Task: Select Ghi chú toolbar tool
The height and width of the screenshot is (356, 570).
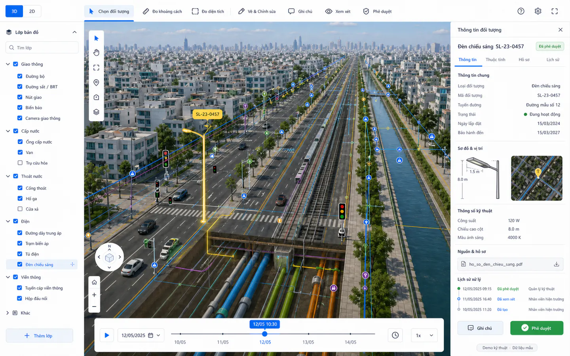Action: 300,11
